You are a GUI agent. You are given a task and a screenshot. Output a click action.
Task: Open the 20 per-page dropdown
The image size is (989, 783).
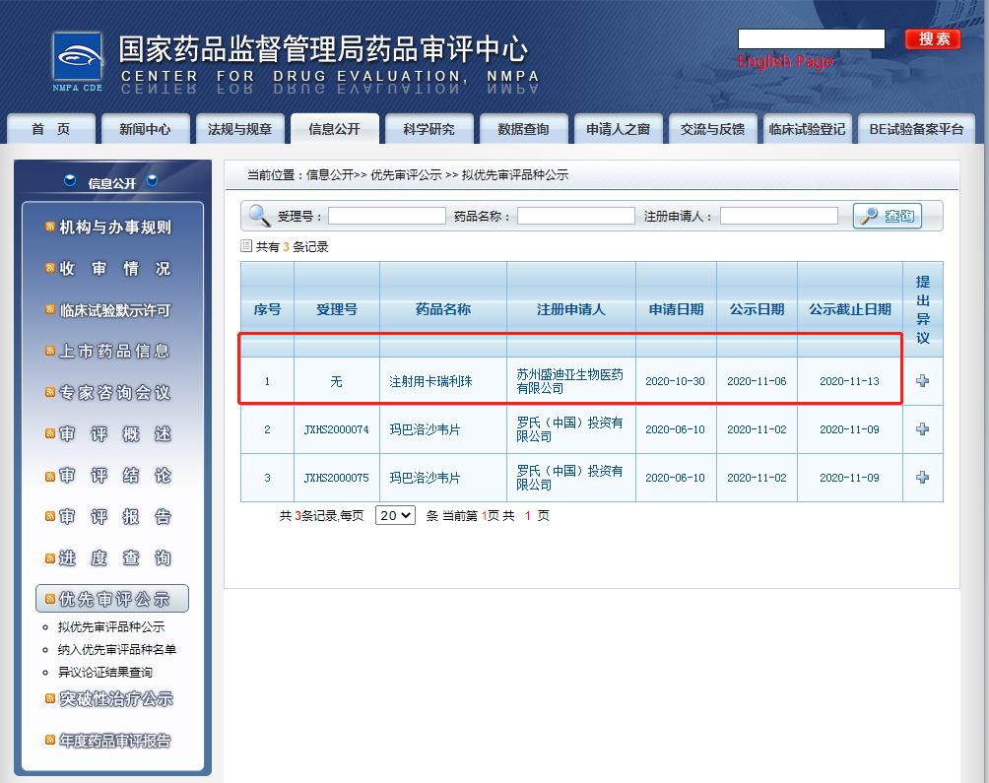coord(395,515)
